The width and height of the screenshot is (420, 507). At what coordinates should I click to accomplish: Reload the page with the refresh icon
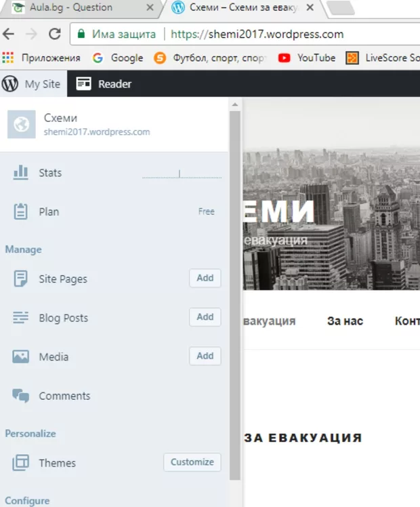pyautogui.click(x=55, y=34)
